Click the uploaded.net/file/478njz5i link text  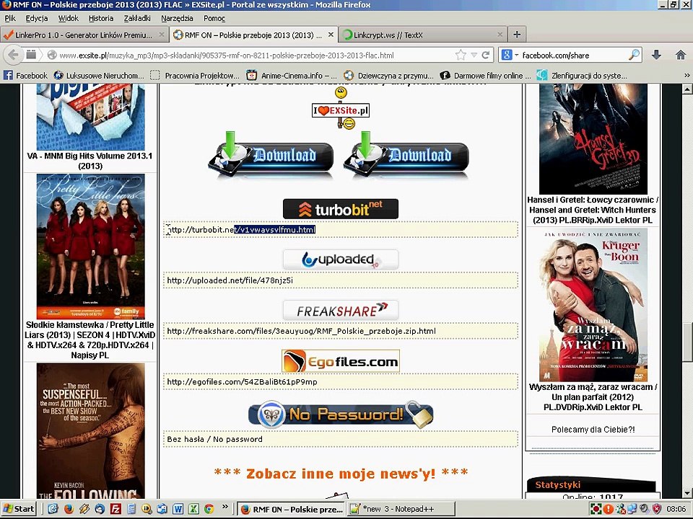[230, 280]
